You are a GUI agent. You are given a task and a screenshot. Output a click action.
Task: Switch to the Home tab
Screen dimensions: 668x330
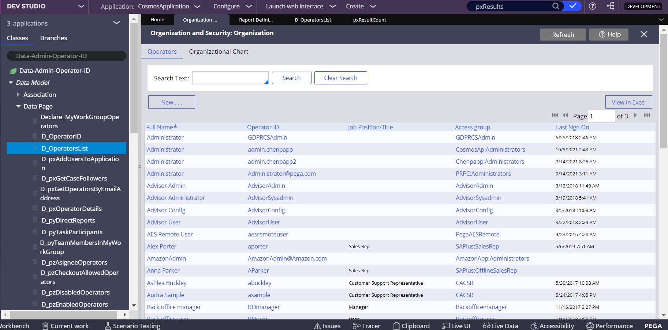click(x=157, y=20)
